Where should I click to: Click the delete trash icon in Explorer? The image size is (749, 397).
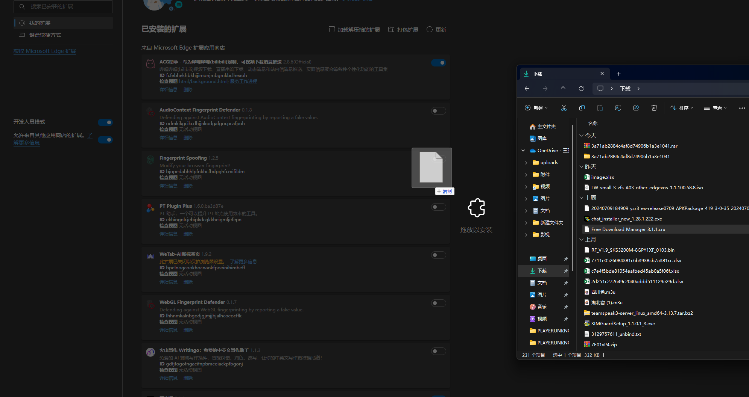click(x=654, y=108)
